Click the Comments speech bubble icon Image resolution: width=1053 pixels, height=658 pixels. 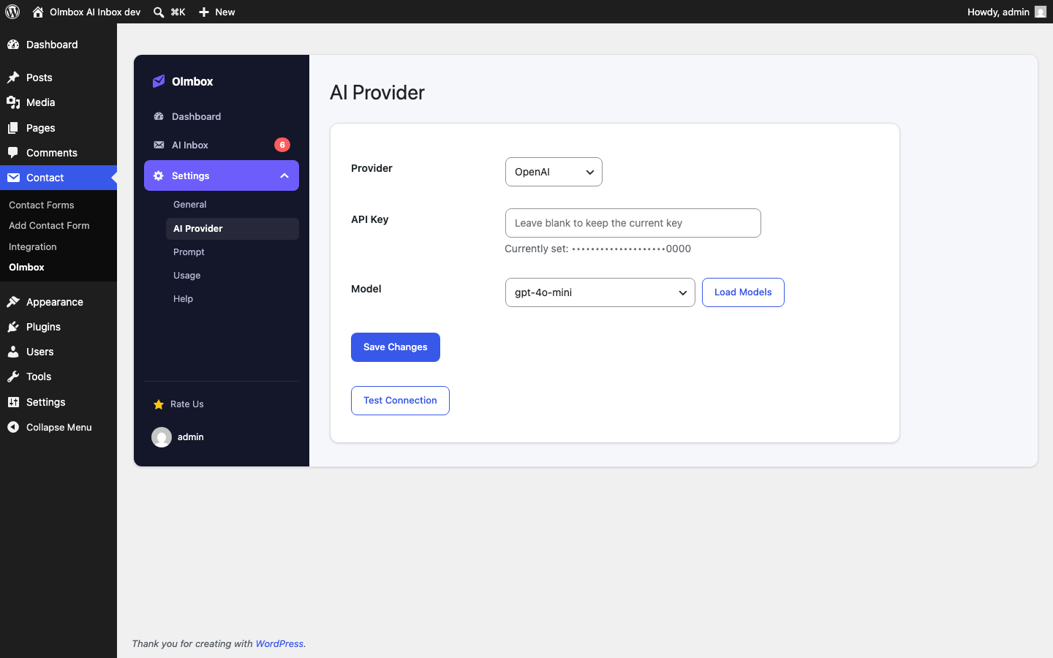(x=13, y=153)
